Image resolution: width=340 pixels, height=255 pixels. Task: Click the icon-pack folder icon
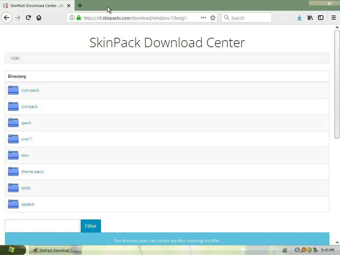point(13,90)
